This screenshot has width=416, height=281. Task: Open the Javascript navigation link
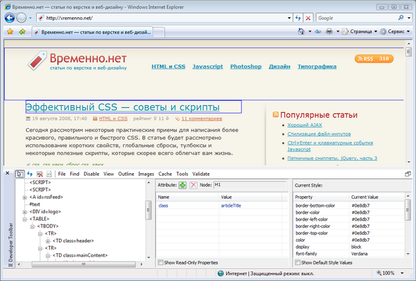(207, 66)
